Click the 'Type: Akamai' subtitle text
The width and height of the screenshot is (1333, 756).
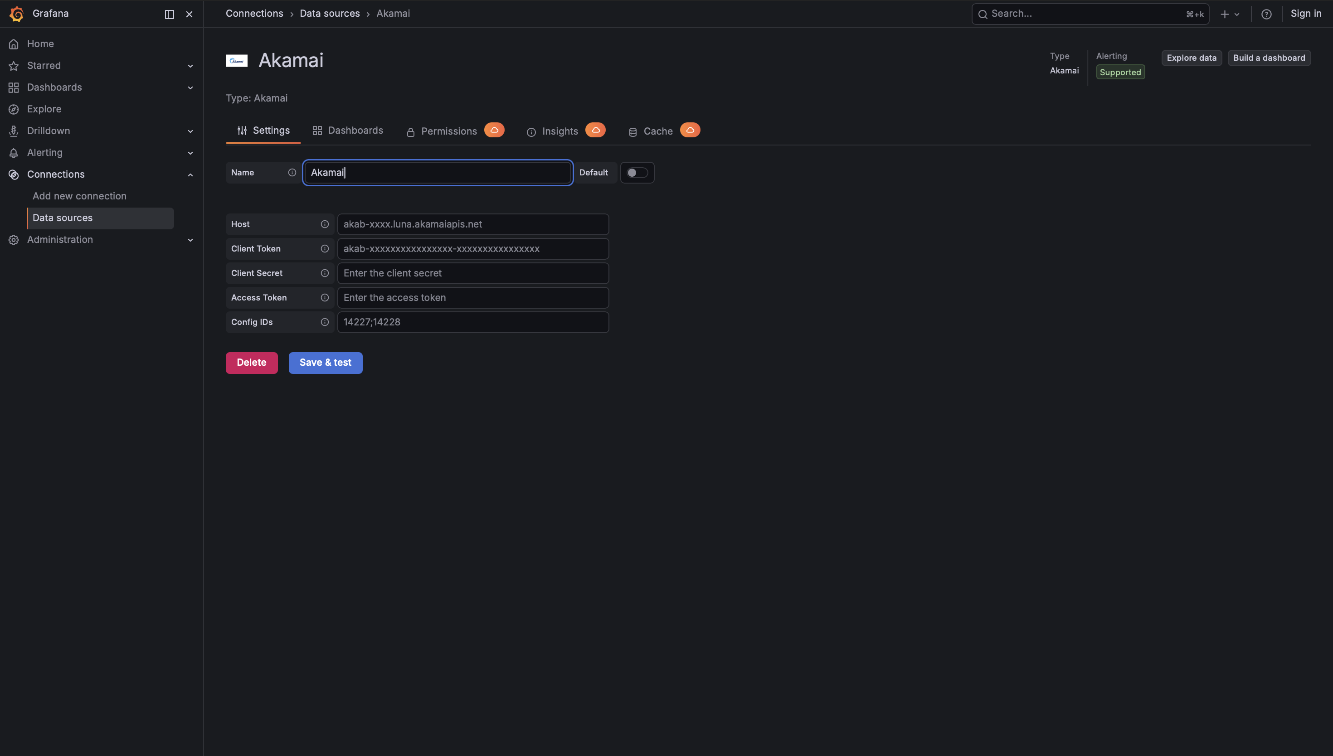(257, 98)
